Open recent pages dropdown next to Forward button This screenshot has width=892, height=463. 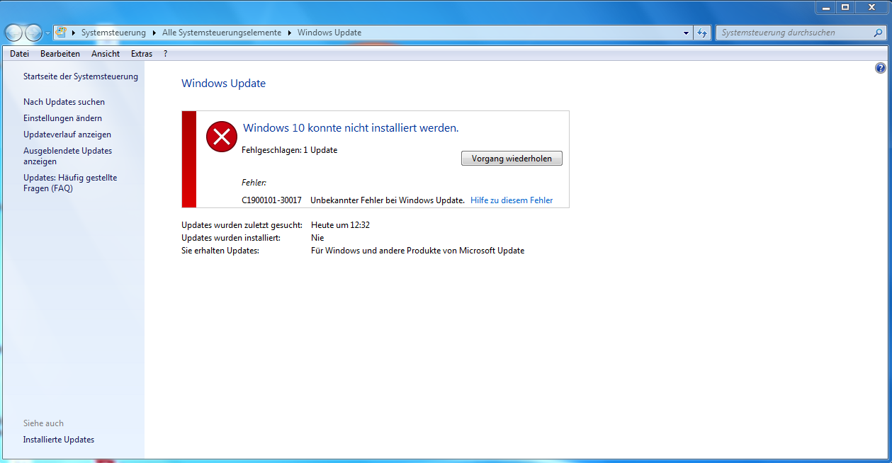[x=47, y=33]
